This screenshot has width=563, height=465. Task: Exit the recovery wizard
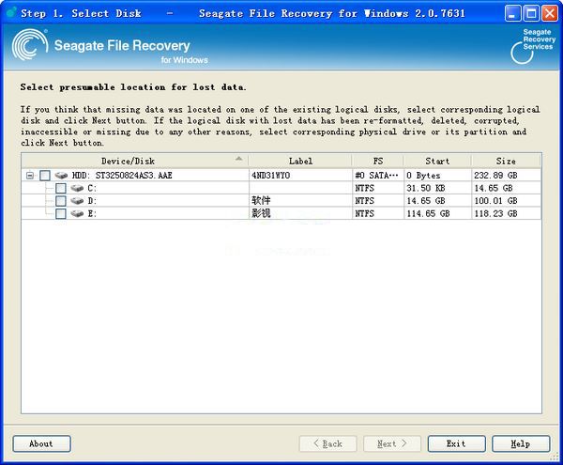click(x=456, y=443)
